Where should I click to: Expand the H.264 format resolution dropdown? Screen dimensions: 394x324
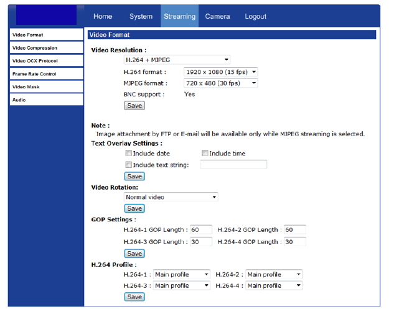(x=221, y=72)
